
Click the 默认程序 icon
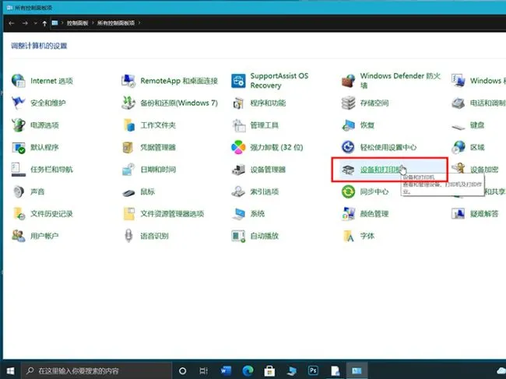click(19, 147)
